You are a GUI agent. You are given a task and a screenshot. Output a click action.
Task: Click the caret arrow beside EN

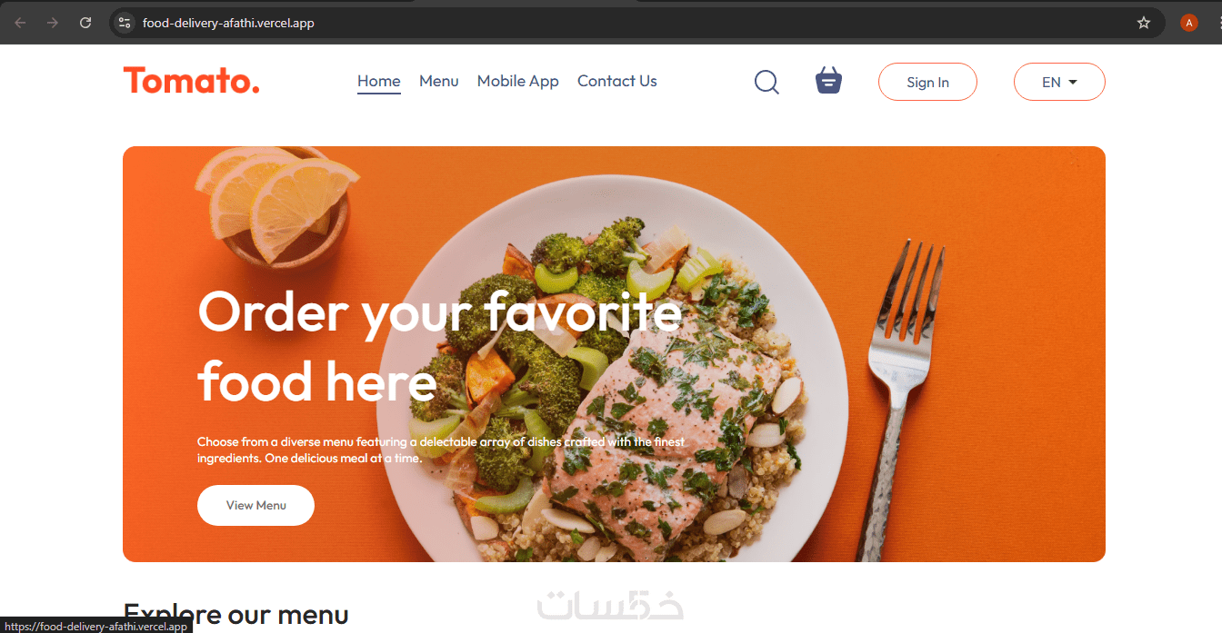point(1073,82)
